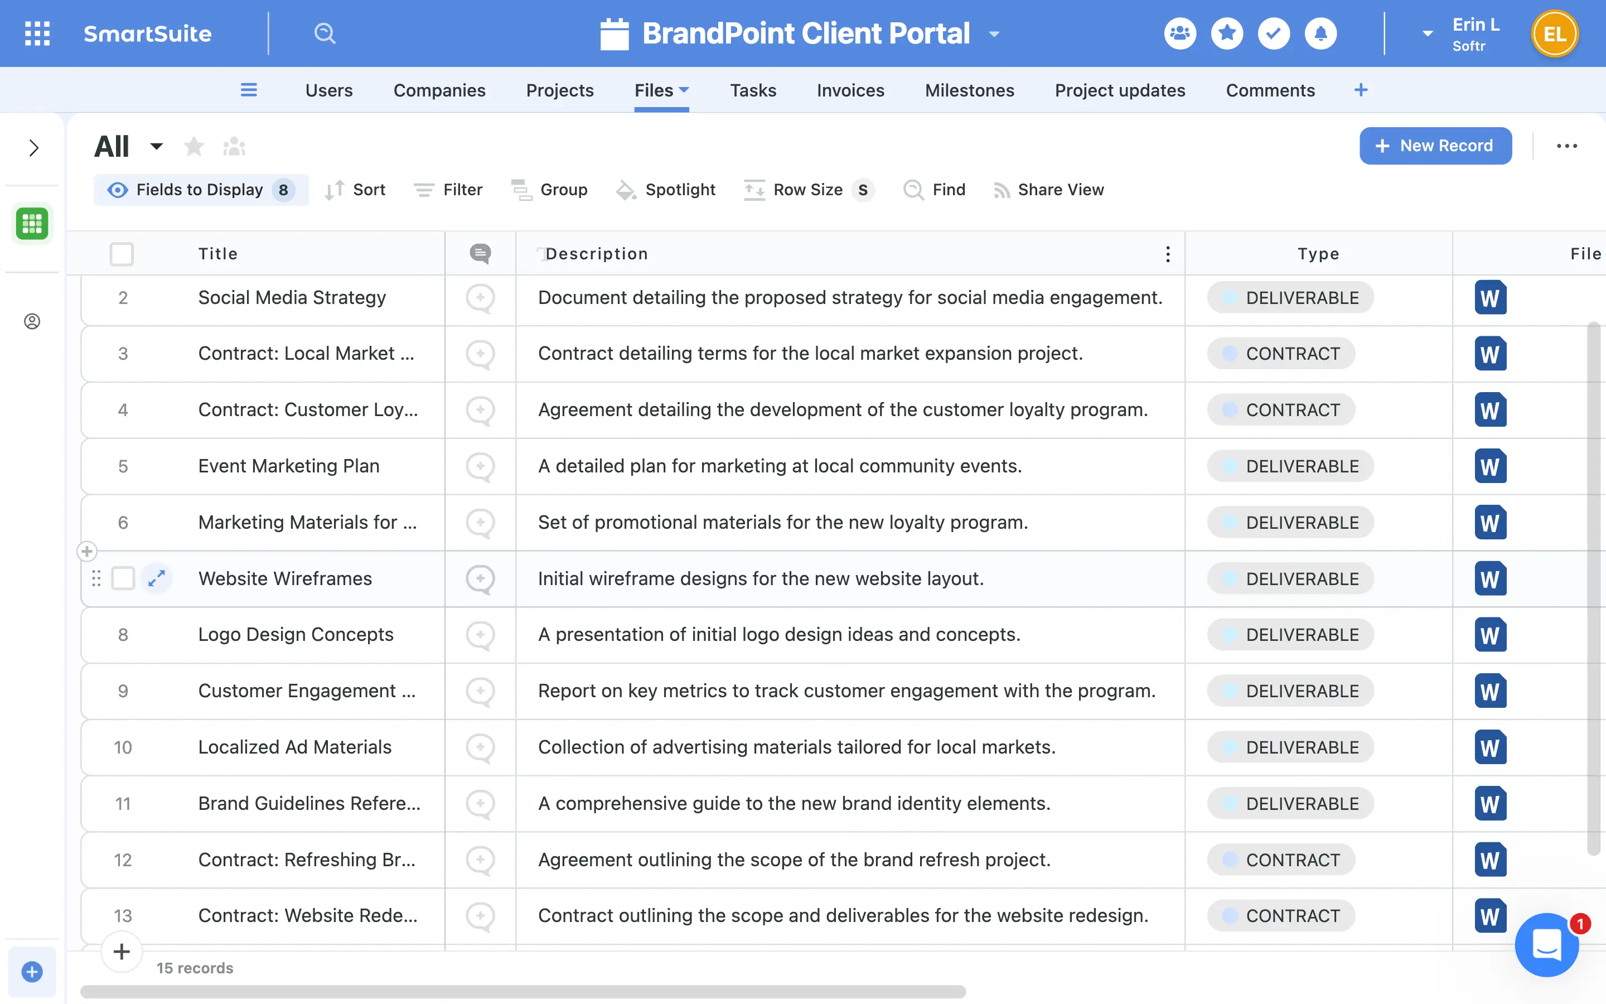Select the Website Wireframes row checkbox
This screenshot has width=1606, height=1004.
123,578
